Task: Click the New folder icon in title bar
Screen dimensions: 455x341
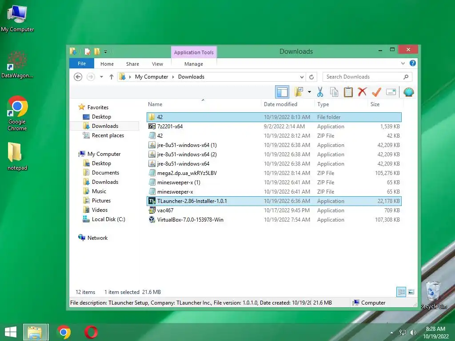Action: pos(97,52)
